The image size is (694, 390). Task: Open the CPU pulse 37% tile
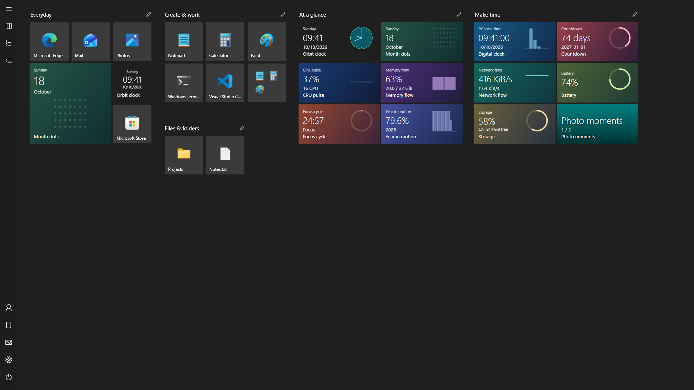tap(339, 83)
